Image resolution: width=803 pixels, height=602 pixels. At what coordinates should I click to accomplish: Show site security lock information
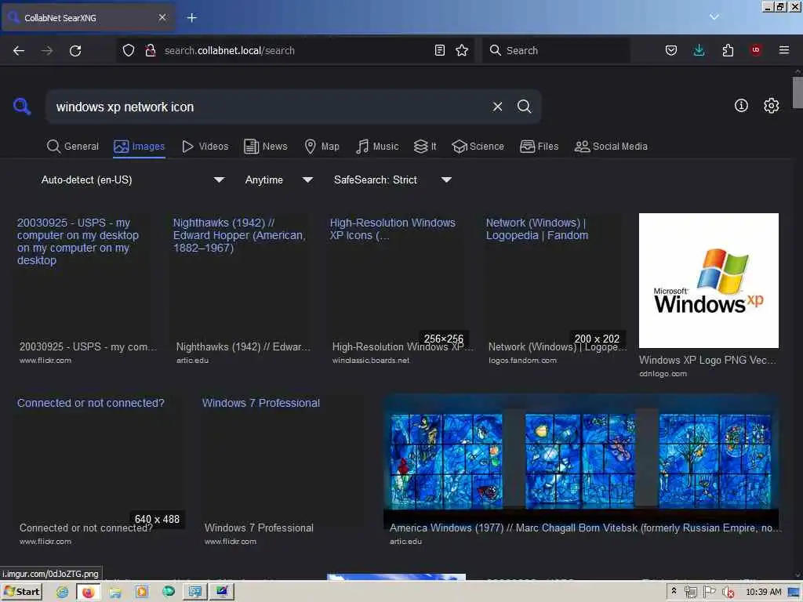(x=151, y=50)
